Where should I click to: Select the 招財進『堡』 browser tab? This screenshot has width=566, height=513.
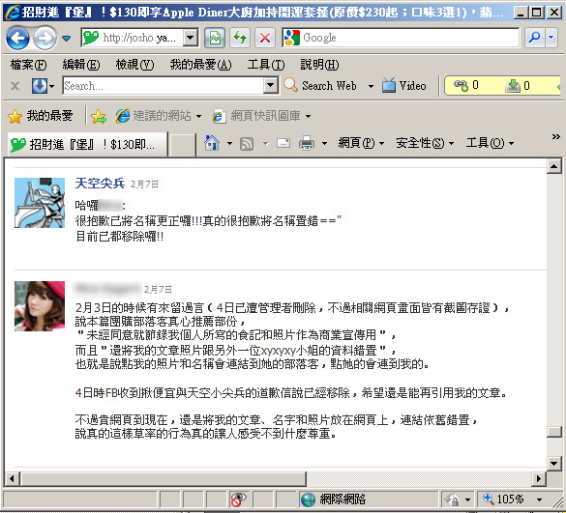(87, 145)
